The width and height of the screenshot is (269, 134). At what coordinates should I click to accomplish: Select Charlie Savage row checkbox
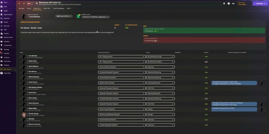tap(21, 115)
